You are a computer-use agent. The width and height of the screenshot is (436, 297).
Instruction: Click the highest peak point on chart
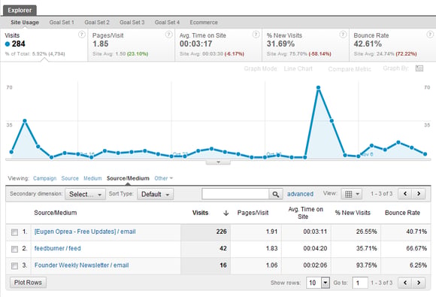(x=319, y=88)
